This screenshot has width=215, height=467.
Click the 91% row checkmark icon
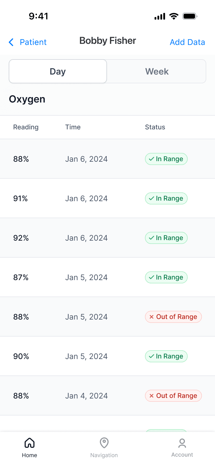(x=152, y=198)
